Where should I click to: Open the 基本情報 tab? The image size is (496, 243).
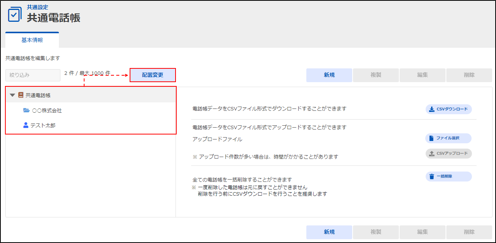(x=32, y=40)
